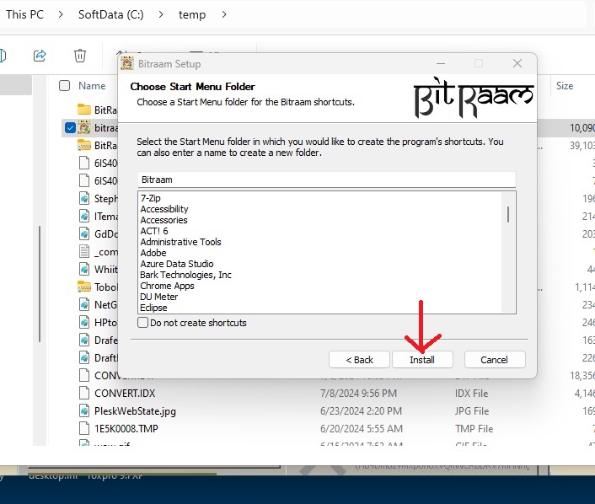Click the PleskWebState.jpg file icon
This screenshot has width=595, height=504.
point(84,410)
